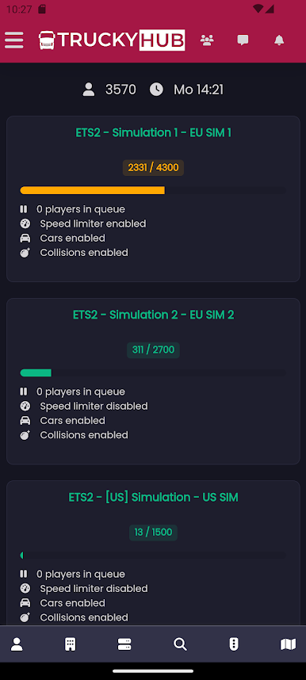This screenshot has height=680, width=306.
Task: Select the company building tab
Action: (x=71, y=644)
